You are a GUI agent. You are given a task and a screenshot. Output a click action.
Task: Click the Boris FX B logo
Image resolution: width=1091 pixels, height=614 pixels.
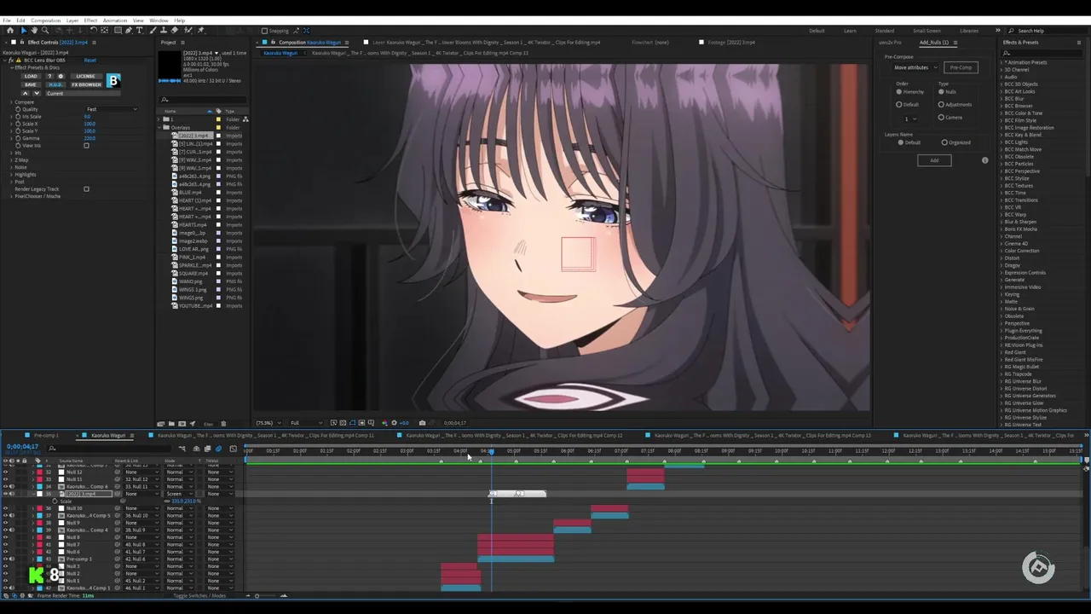[x=113, y=80]
